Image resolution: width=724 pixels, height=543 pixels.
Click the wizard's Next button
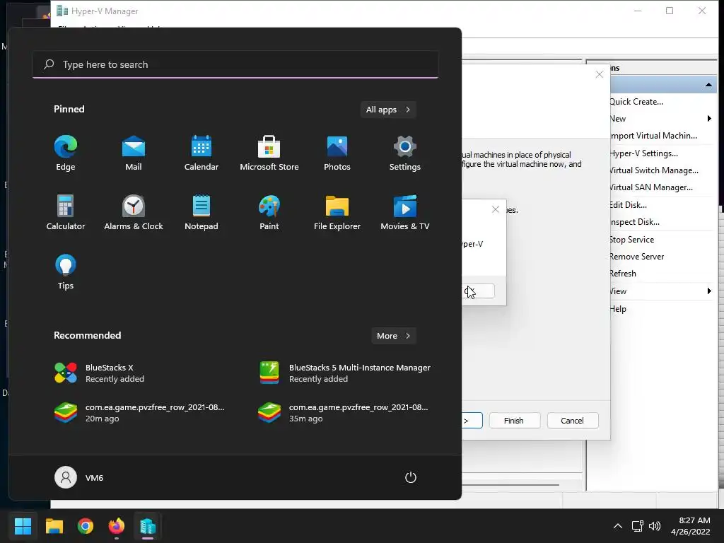[472, 421]
